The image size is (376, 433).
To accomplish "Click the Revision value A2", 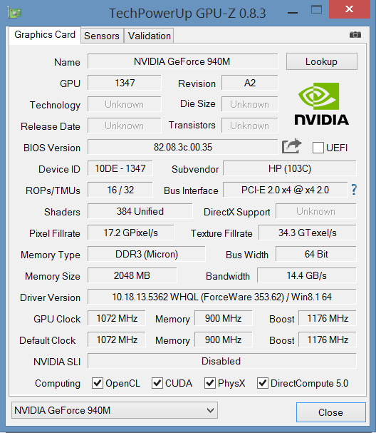I will (250, 83).
